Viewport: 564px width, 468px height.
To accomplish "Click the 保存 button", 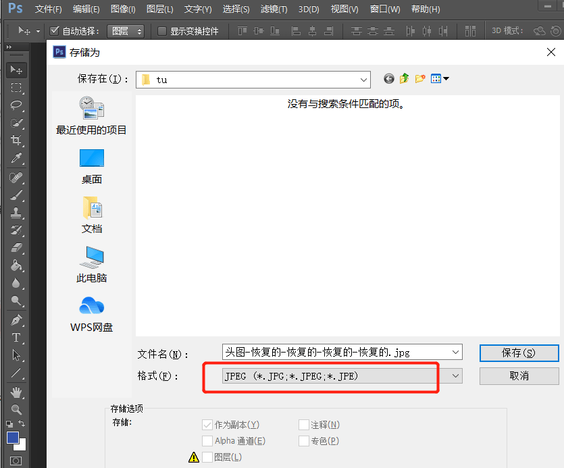I will (x=519, y=353).
